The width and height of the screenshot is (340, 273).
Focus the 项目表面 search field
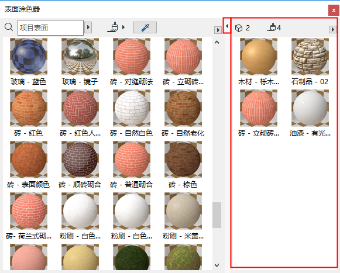pos(50,27)
